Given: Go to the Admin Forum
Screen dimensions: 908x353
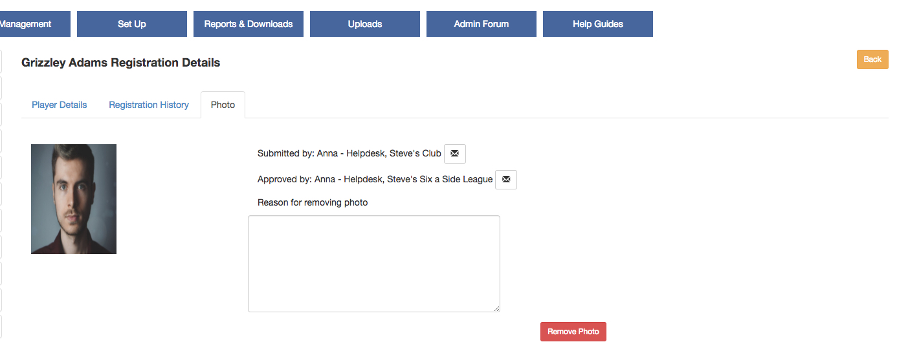Looking at the screenshot, I should pyautogui.click(x=482, y=24).
